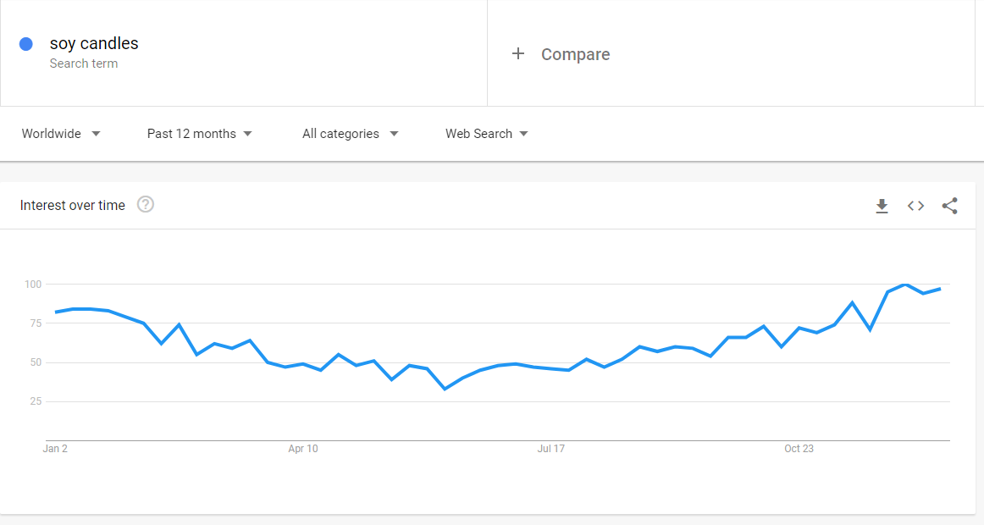Select the chart peak near 100

(904, 285)
